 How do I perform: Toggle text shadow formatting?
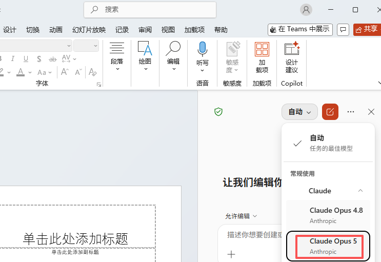(39, 59)
